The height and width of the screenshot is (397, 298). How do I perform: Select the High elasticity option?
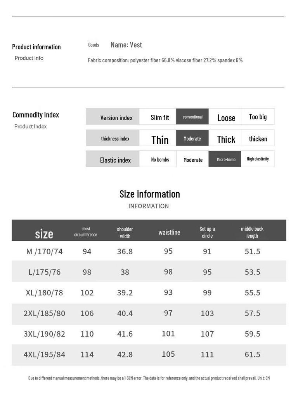point(258,159)
